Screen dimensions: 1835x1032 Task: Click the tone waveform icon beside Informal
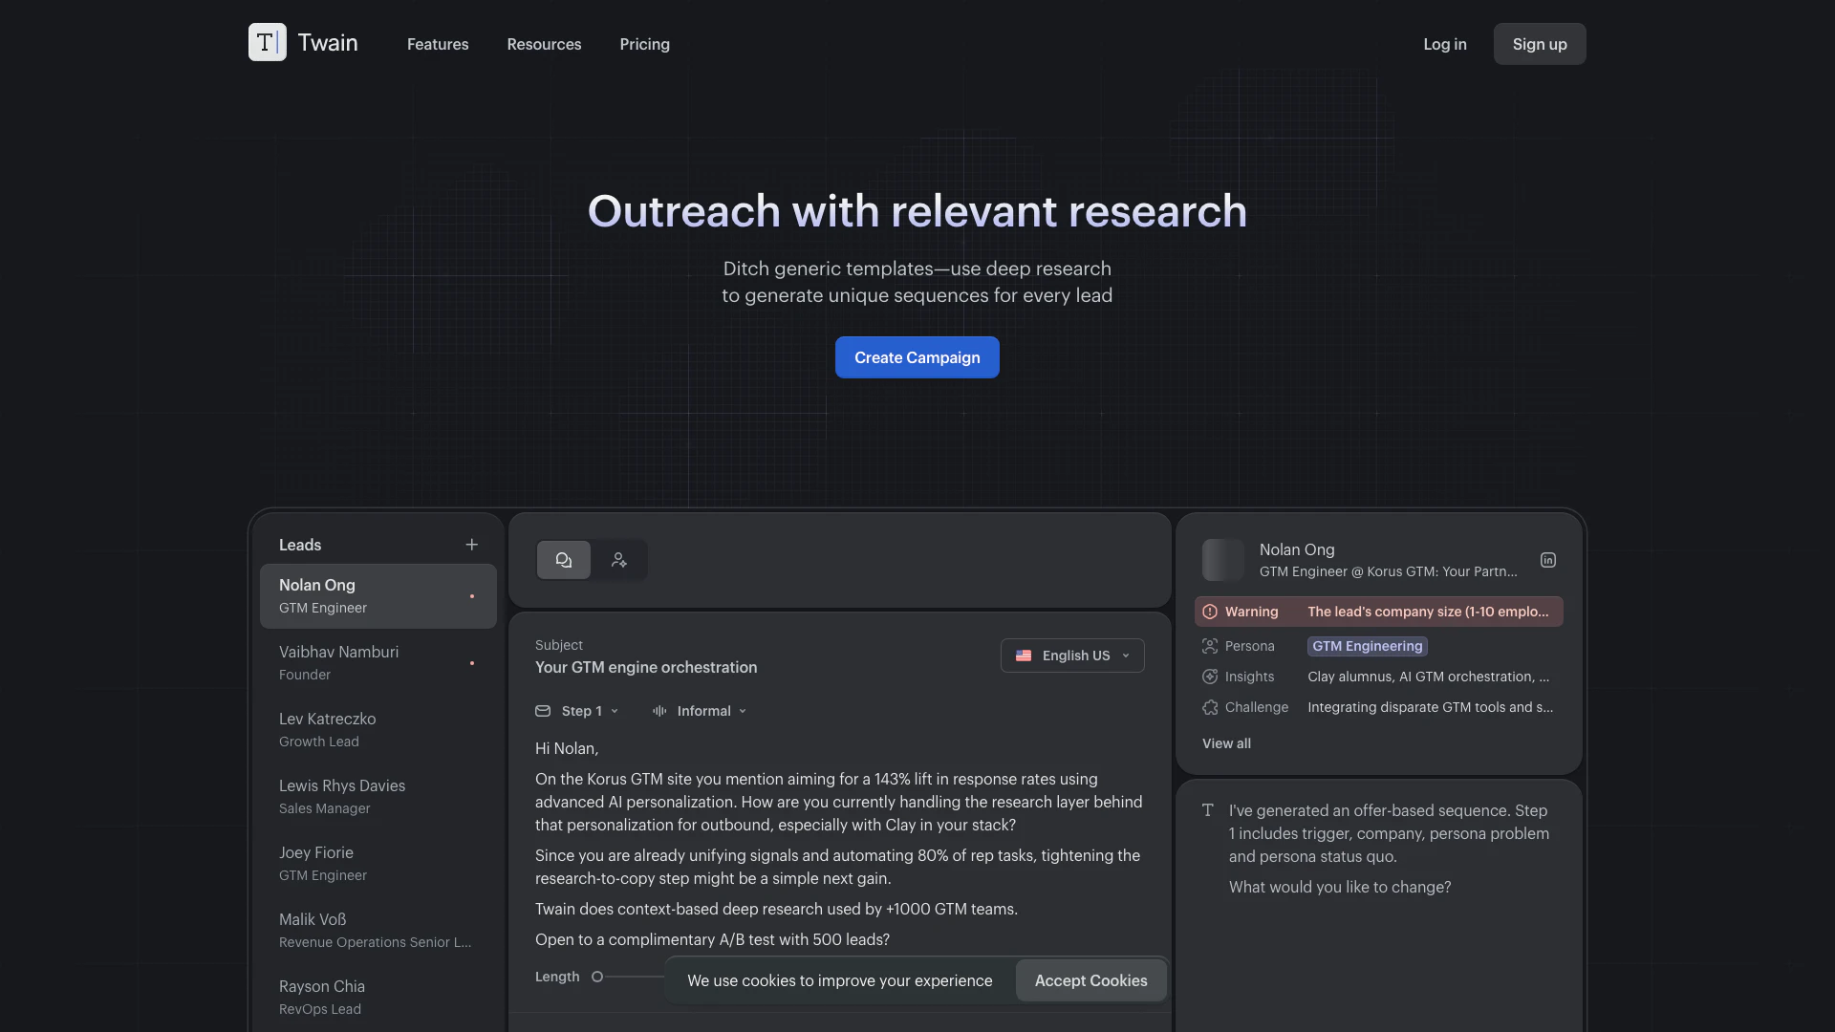(659, 711)
